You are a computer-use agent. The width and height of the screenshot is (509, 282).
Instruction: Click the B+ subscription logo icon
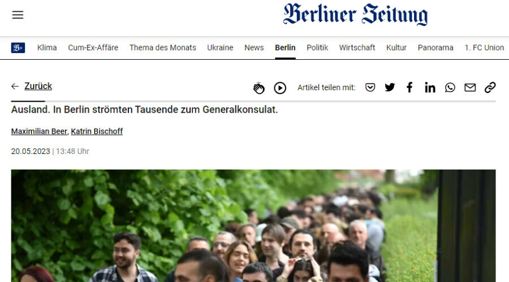click(x=18, y=48)
